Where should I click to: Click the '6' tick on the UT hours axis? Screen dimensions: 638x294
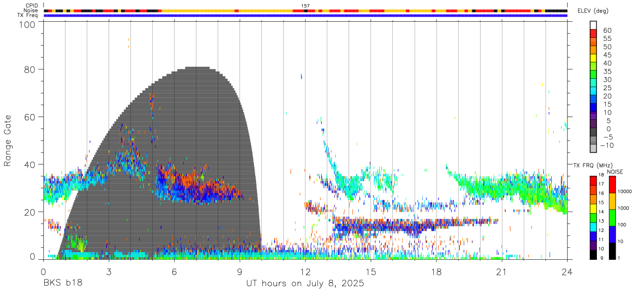(x=174, y=271)
